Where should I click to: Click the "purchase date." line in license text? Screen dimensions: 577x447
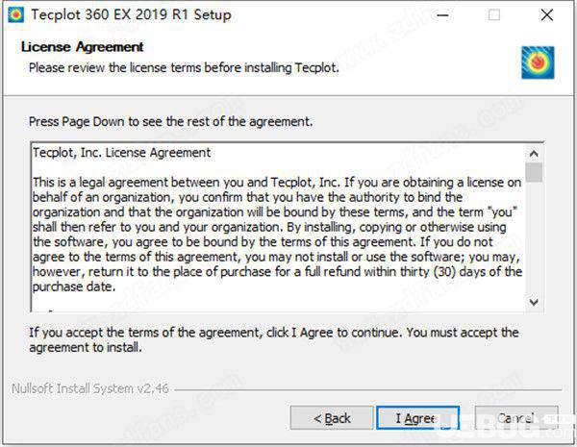point(74,286)
